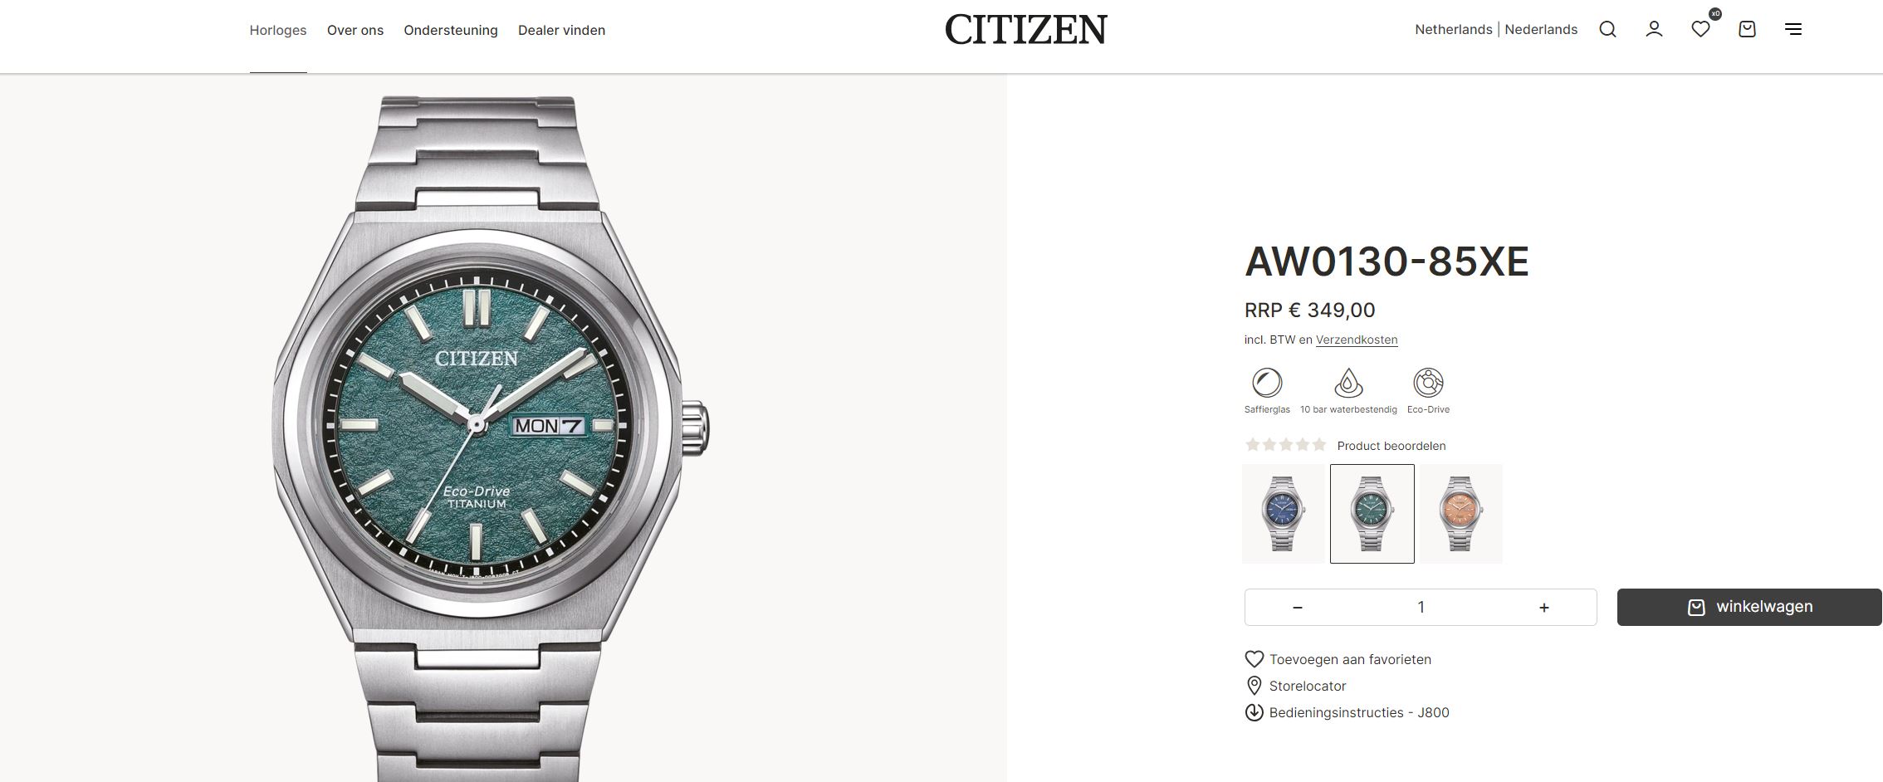Select the blue dial watch variant
Image resolution: width=1883 pixels, height=782 pixels.
pyautogui.click(x=1284, y=514)
